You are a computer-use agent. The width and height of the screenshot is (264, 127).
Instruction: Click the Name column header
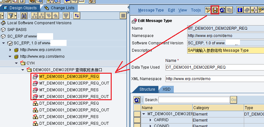tap(167, 108)
